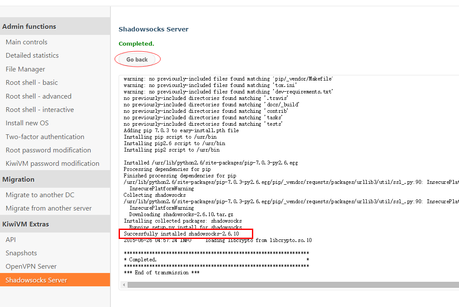Click log line matching 'tests' directories
The height and width of the screenshot is (307, 459).
click(203, 124)
